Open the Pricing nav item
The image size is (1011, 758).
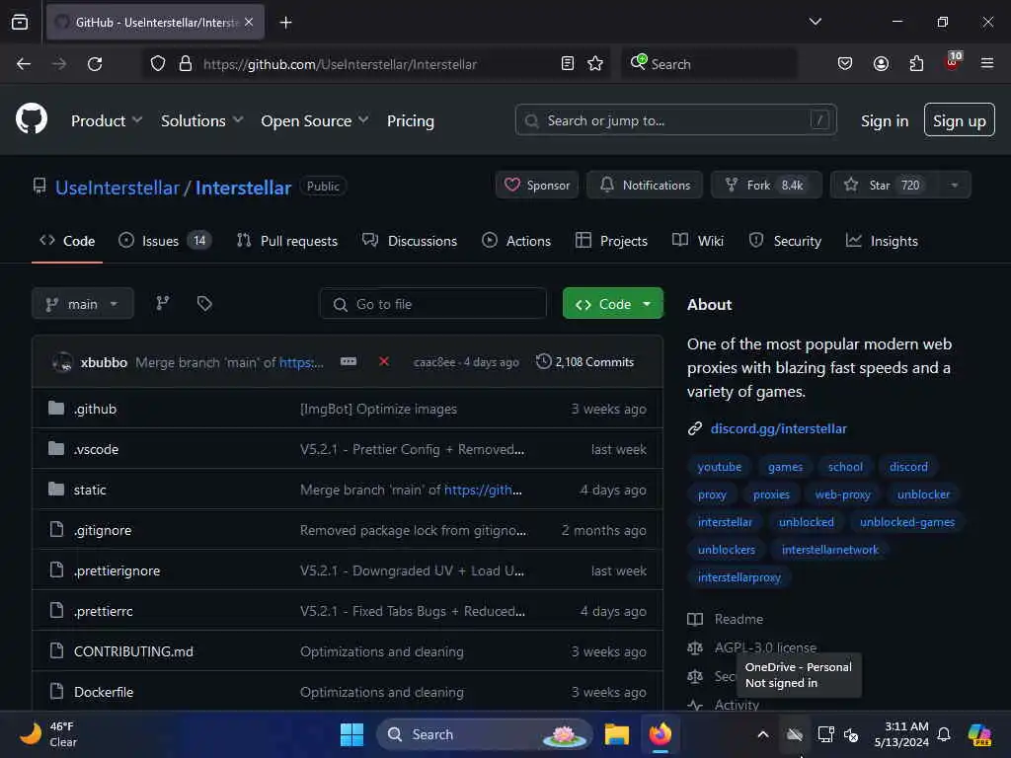tap(410, 120)
